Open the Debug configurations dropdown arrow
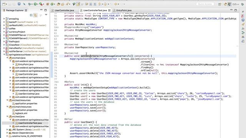246x138 pixels. point(32,4)
